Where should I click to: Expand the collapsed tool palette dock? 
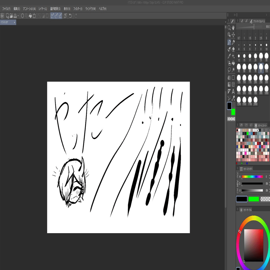pos(234,15)
